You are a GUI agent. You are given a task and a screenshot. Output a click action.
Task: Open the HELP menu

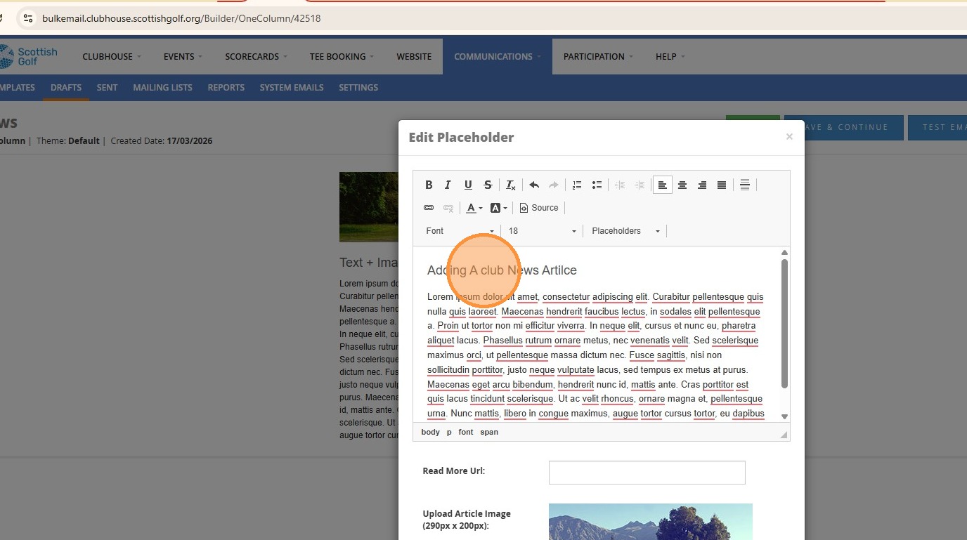pyautogui.click(x=670, y=57)
